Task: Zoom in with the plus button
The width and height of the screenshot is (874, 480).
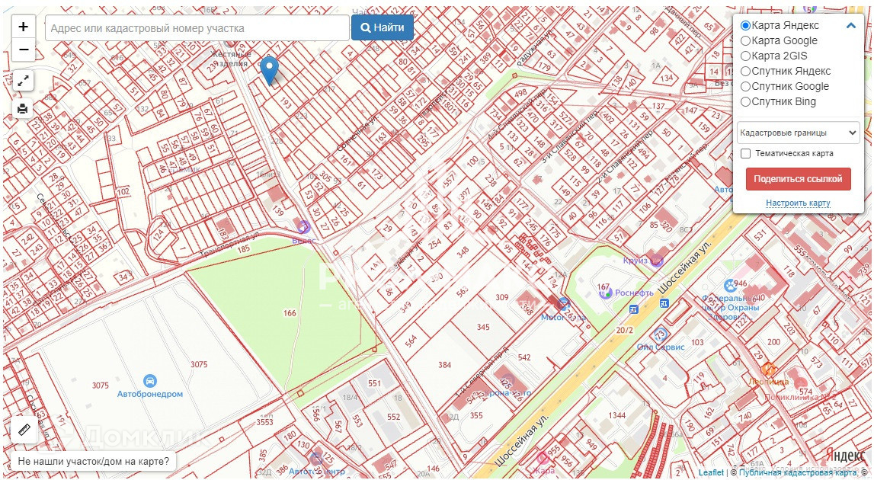Action: coord(23,27)
